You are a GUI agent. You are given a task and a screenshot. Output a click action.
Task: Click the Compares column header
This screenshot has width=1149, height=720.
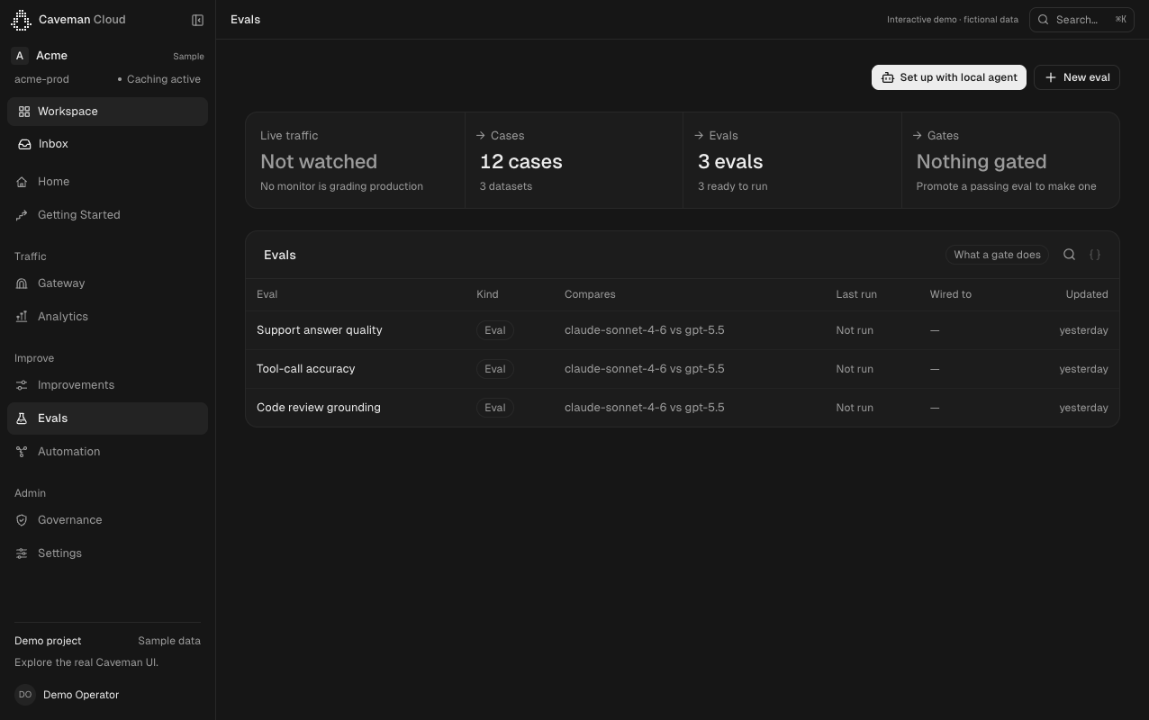[x=590, y=294]
